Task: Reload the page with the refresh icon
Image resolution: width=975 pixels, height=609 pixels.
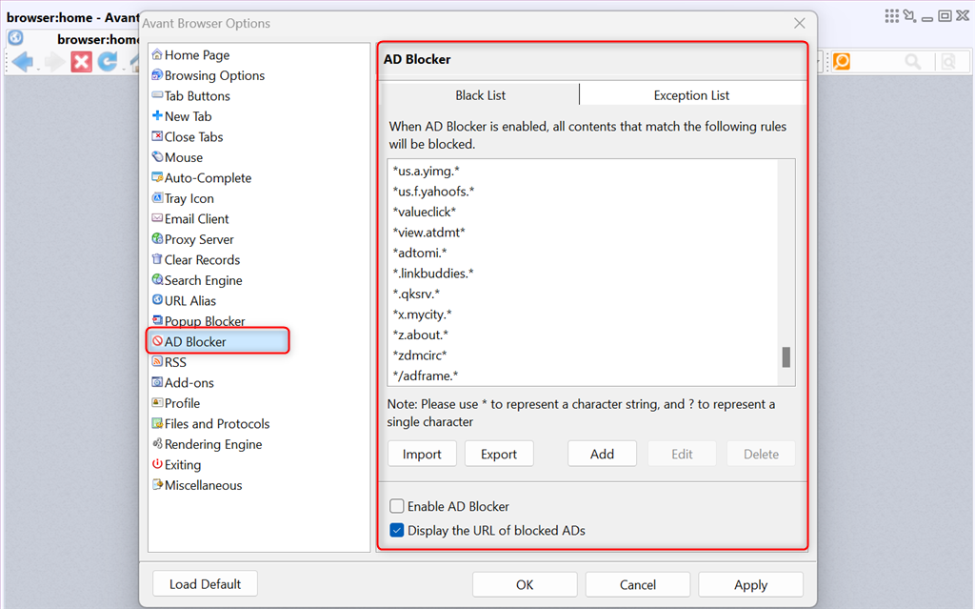Action: [x=108, y=62]
